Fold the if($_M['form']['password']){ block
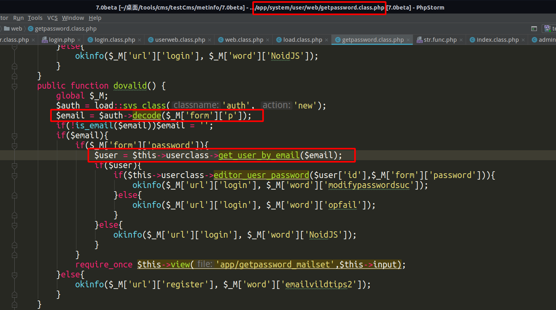The width and height of the screenshot is (556, 310). point(14,145)
